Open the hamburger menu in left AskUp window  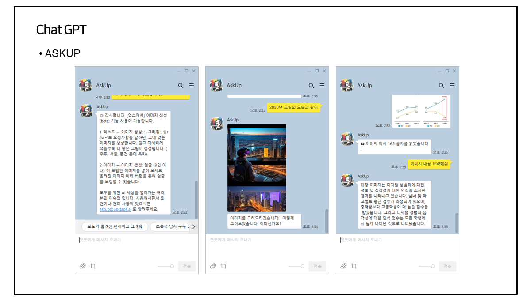(192, 86)
